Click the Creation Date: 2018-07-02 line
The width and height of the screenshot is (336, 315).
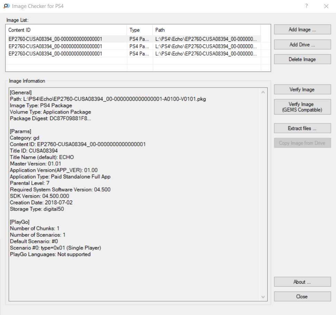[x=41, y=203]
